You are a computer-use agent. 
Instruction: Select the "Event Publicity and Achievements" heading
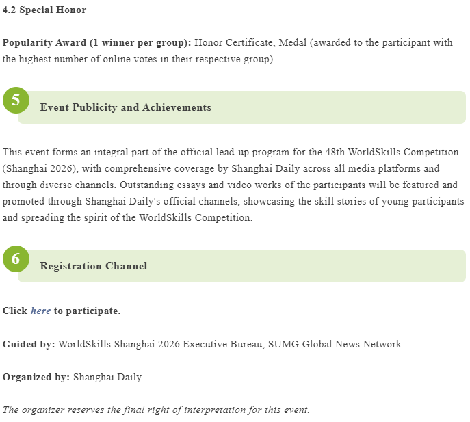pyautogui.click(x=125, y=107)
